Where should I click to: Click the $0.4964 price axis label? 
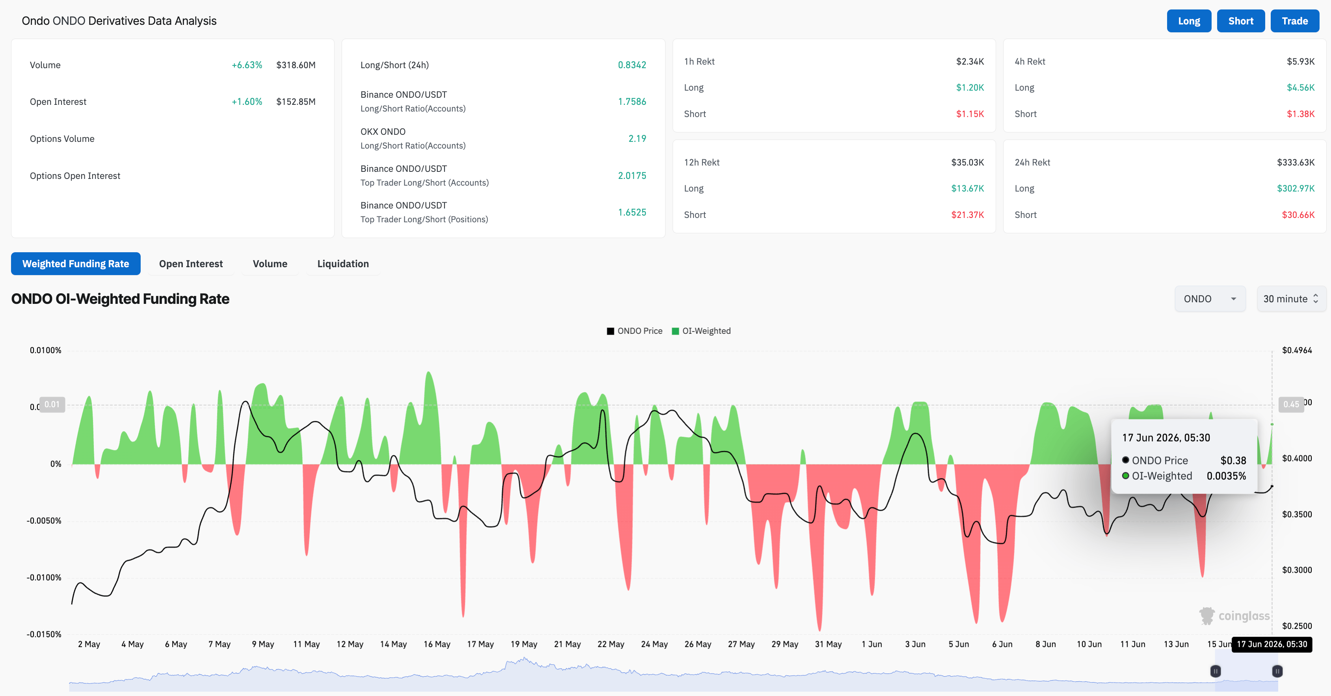point(1297,350)
